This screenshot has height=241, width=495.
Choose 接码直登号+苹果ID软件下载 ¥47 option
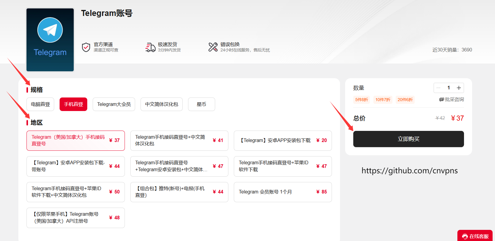click(x=283, y=166)
